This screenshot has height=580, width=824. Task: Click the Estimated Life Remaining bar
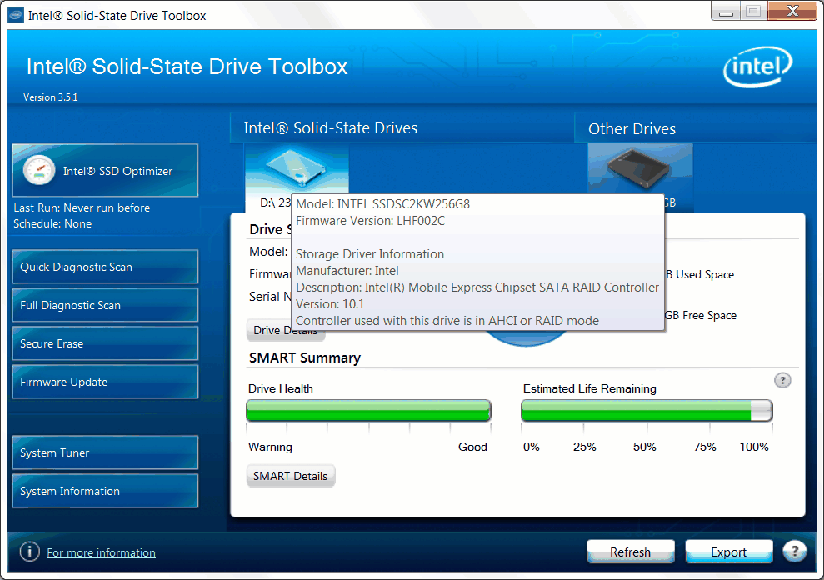647,411
